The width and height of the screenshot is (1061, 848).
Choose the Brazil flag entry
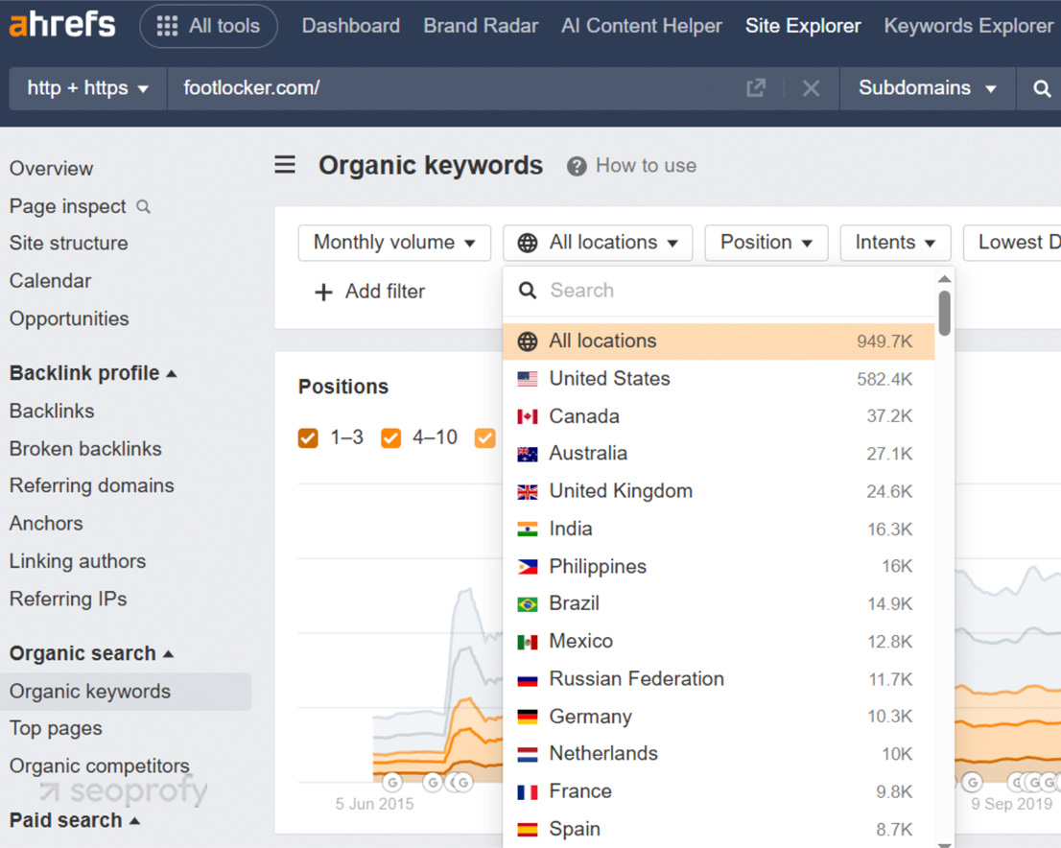pos(719,603)
